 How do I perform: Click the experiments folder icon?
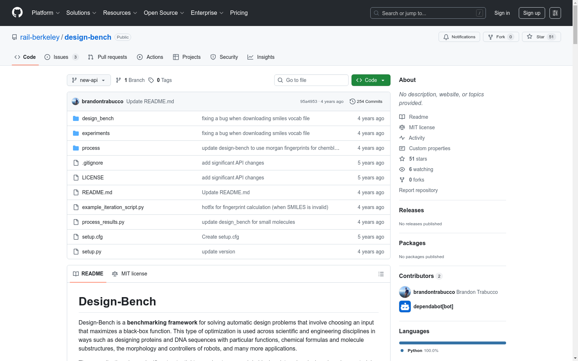(76, 133)
